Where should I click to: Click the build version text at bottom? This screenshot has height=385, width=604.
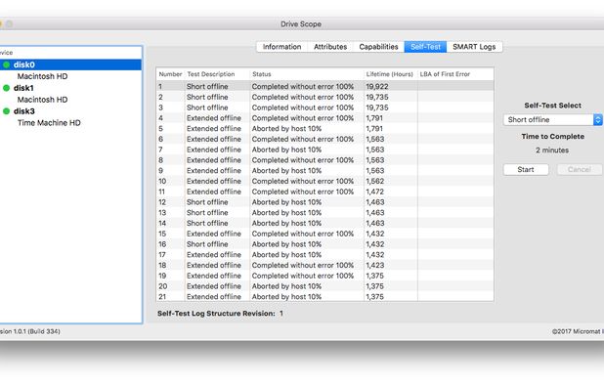tap(30, 331)
